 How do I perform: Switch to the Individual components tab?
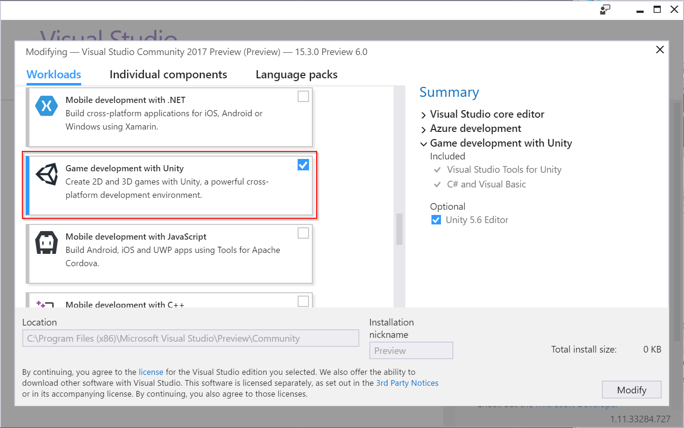click(x=169, y=74)
